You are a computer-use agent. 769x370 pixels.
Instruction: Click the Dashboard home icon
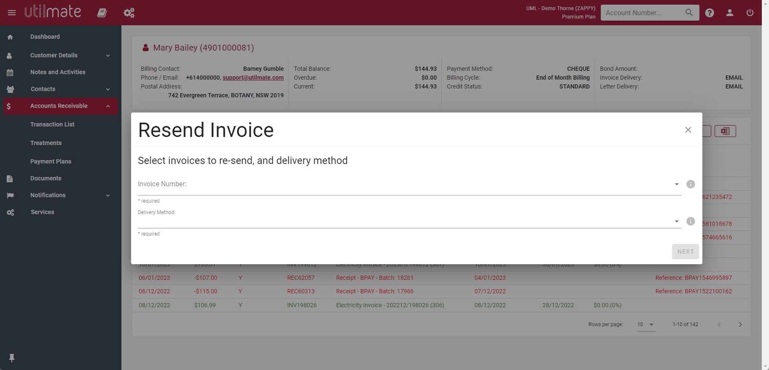point(10,37)
